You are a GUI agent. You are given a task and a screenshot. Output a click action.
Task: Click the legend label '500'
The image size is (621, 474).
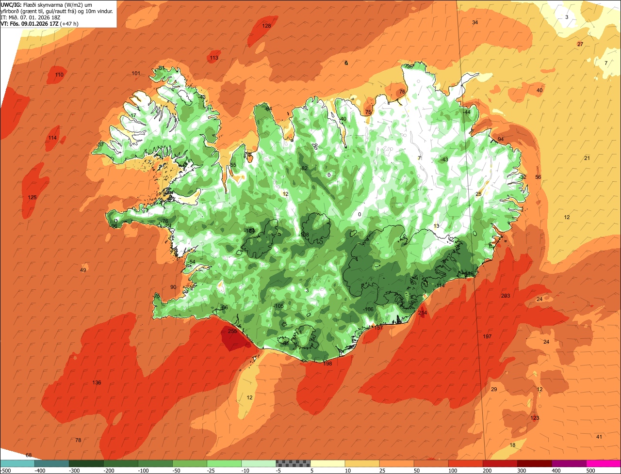590,471
